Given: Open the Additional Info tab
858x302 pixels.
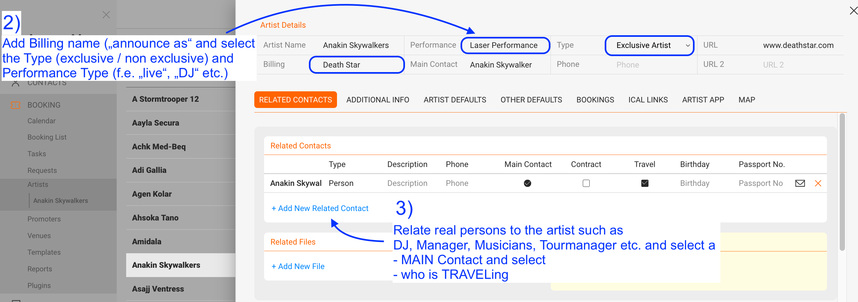Looking at the screenshot, I should 378,100.
